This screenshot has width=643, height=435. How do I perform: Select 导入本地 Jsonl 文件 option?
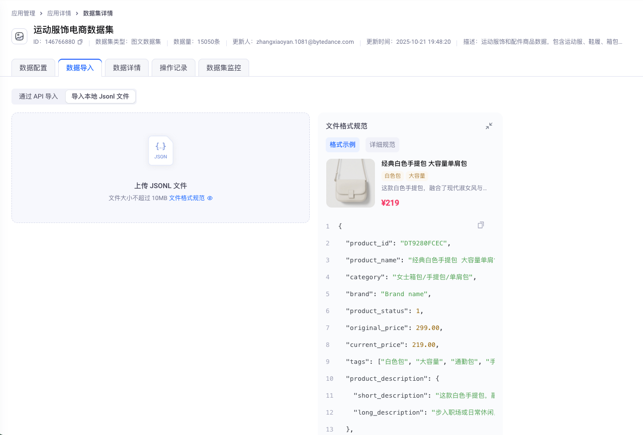(100, 97)
